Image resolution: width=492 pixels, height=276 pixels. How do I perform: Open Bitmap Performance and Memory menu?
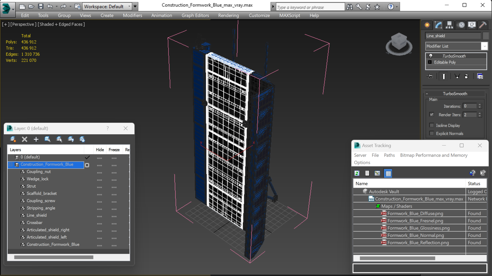click(434, 155)
